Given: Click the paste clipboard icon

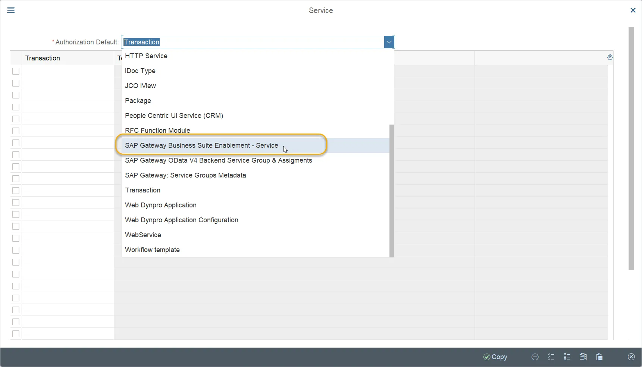Looking at the screenshot, I should (599, 357).
